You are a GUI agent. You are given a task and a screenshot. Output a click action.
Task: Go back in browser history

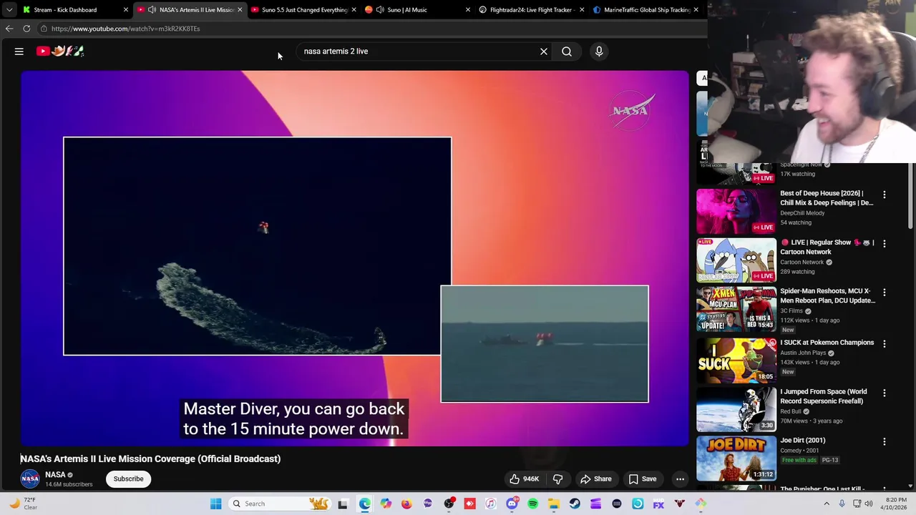pos(9,29)
